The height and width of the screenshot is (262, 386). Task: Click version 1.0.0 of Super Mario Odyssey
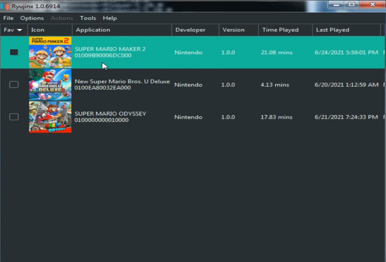[x=228, y=117]
